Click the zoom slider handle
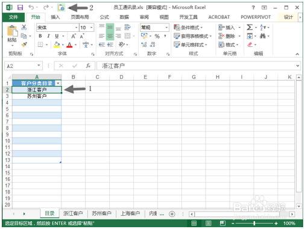Viewport: 305px width, 229px height. tap(254, 223)
